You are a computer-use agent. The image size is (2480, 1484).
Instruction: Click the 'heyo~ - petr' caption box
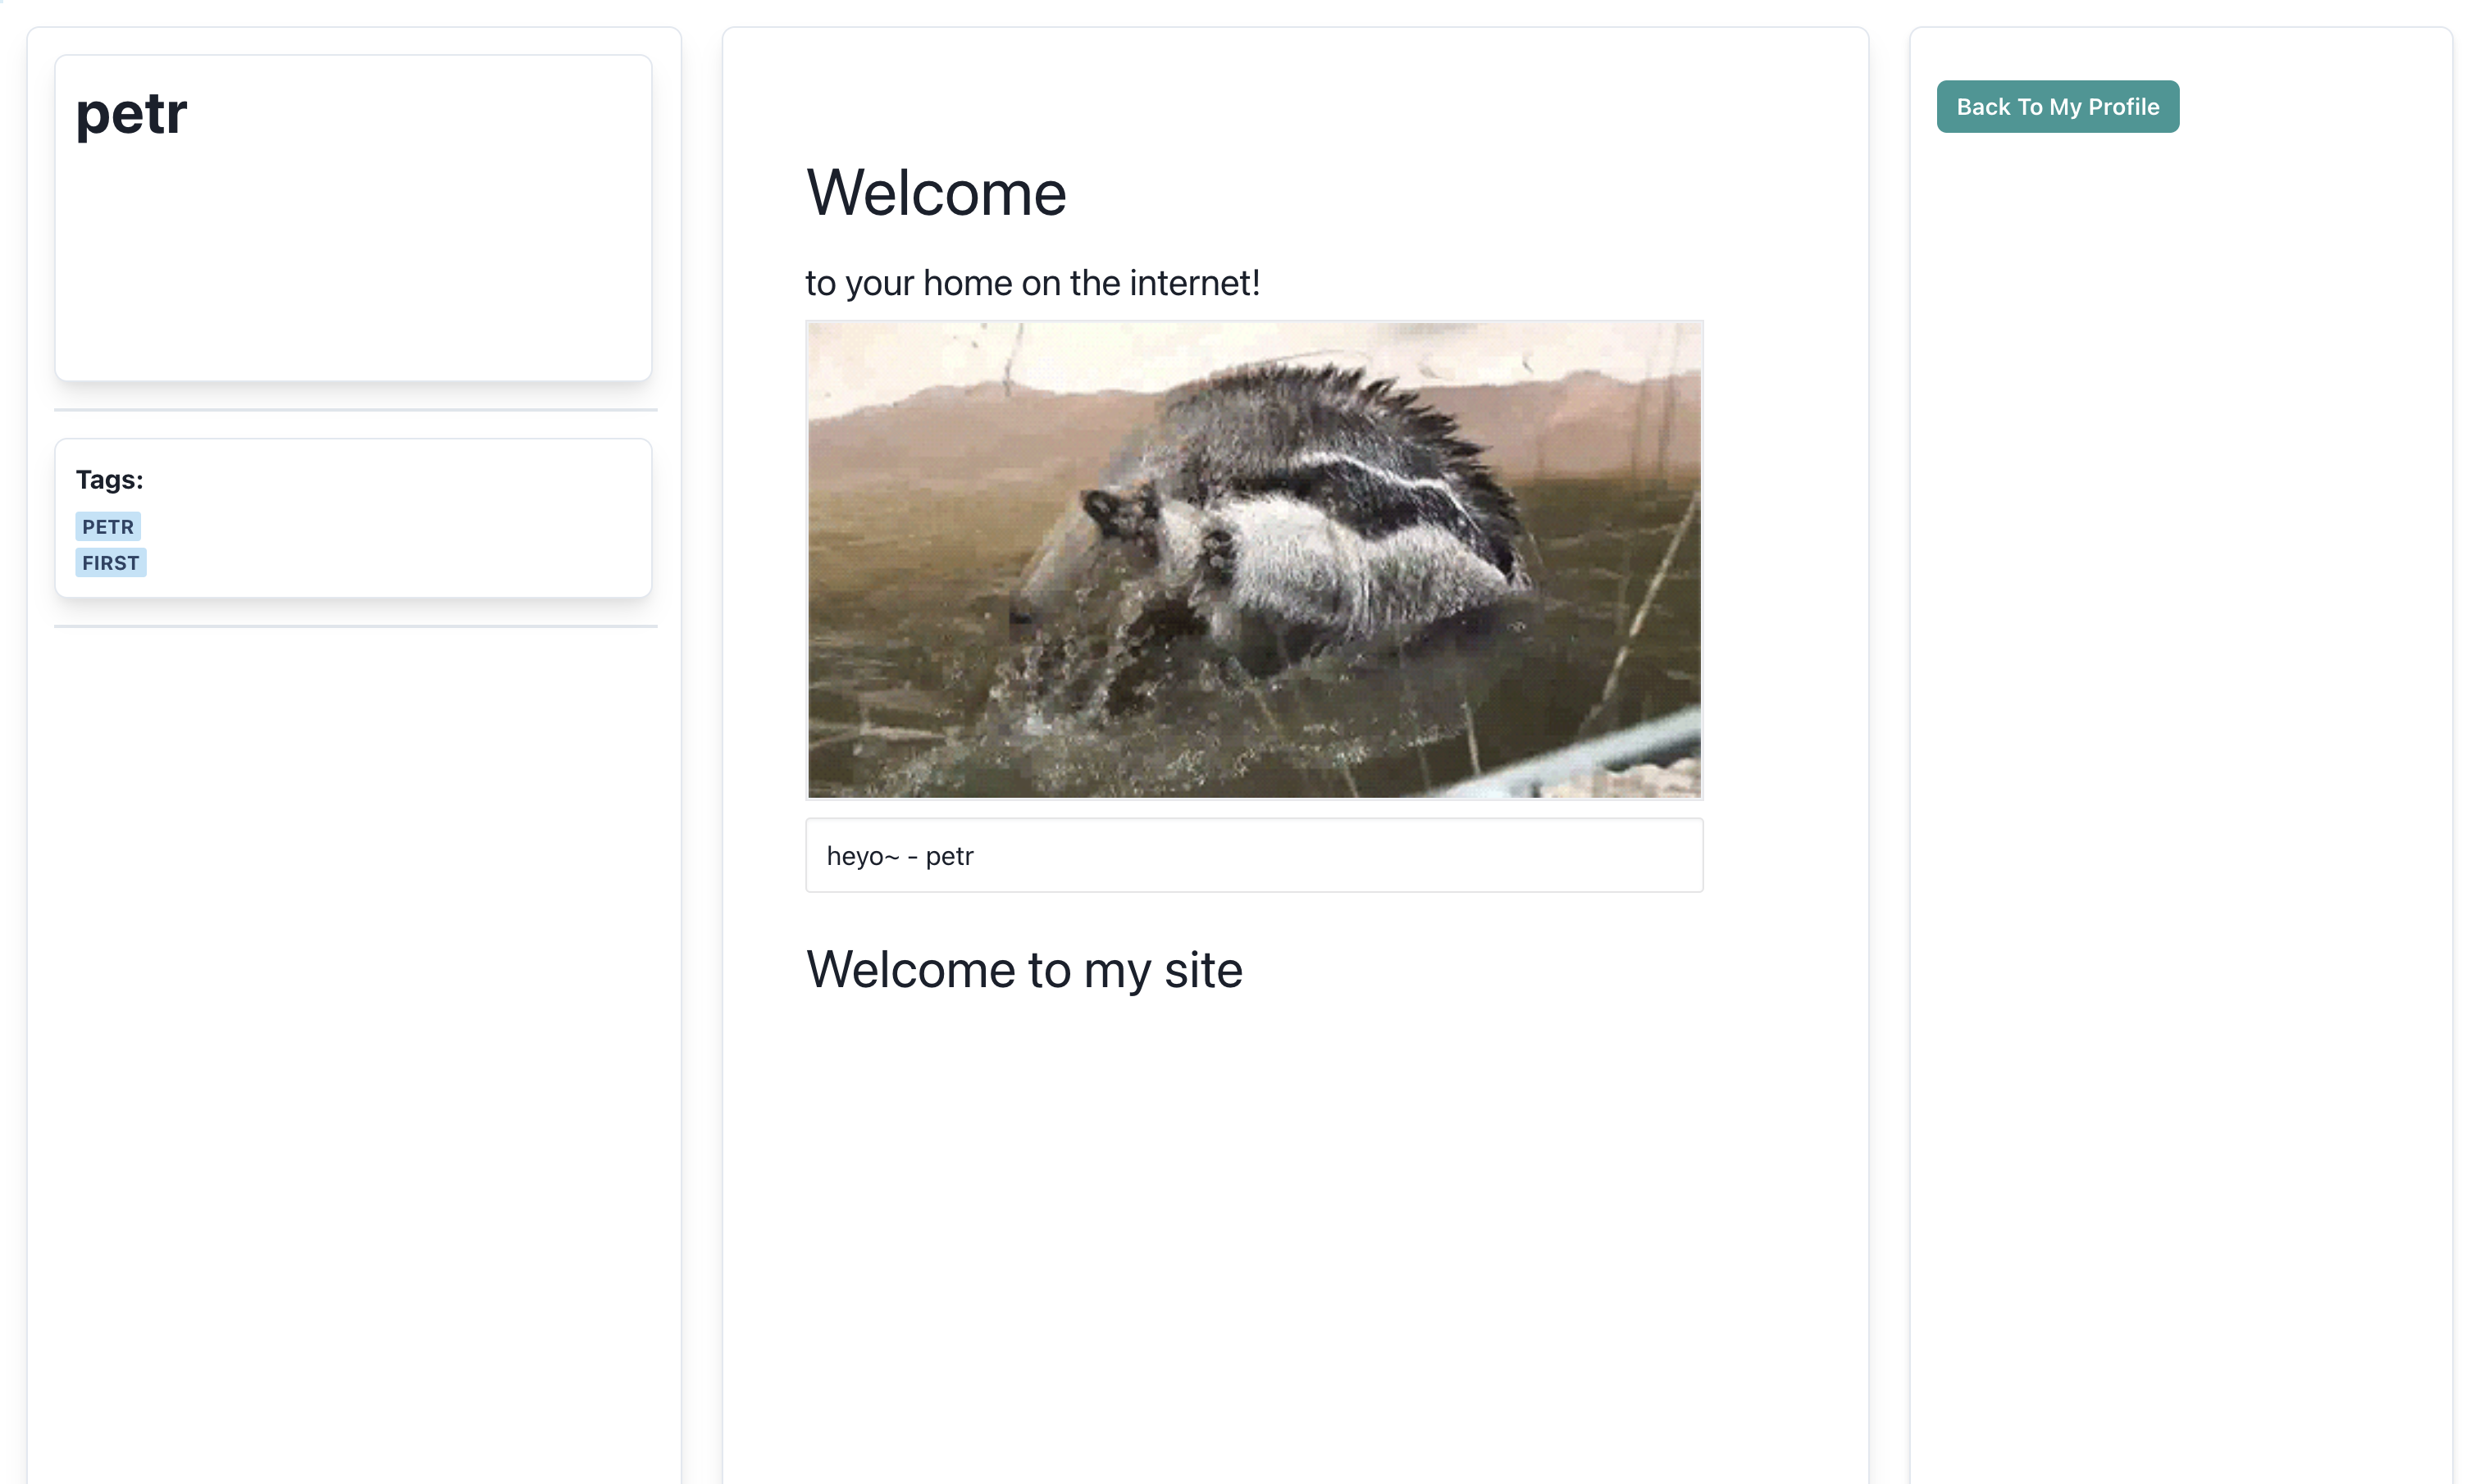(1254, 856)
